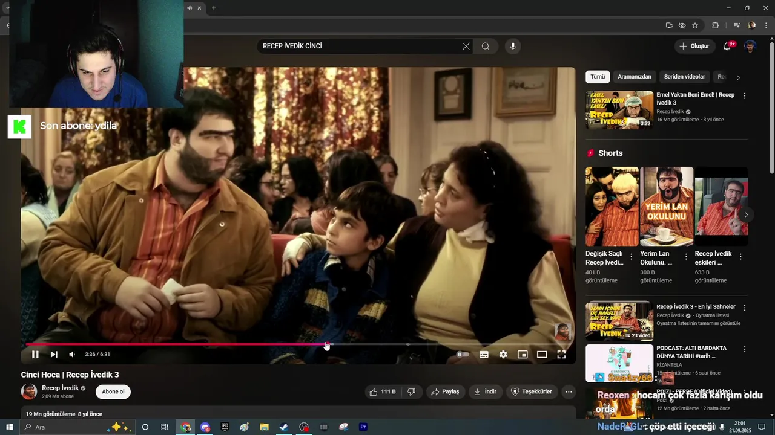The image size is (775, 435).
Task: Mute the tab audio speaker icon
Action: click(x=190, y=8)
